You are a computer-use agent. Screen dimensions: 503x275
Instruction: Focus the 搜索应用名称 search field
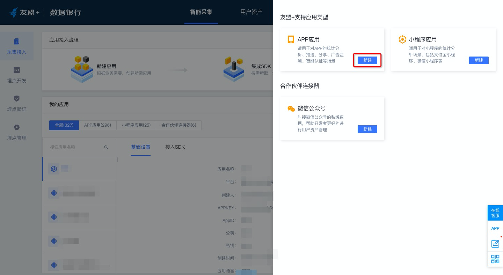79,147
